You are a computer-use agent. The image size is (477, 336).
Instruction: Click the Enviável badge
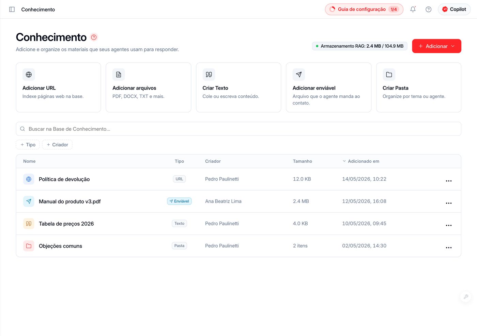click(x=179, y=201)
